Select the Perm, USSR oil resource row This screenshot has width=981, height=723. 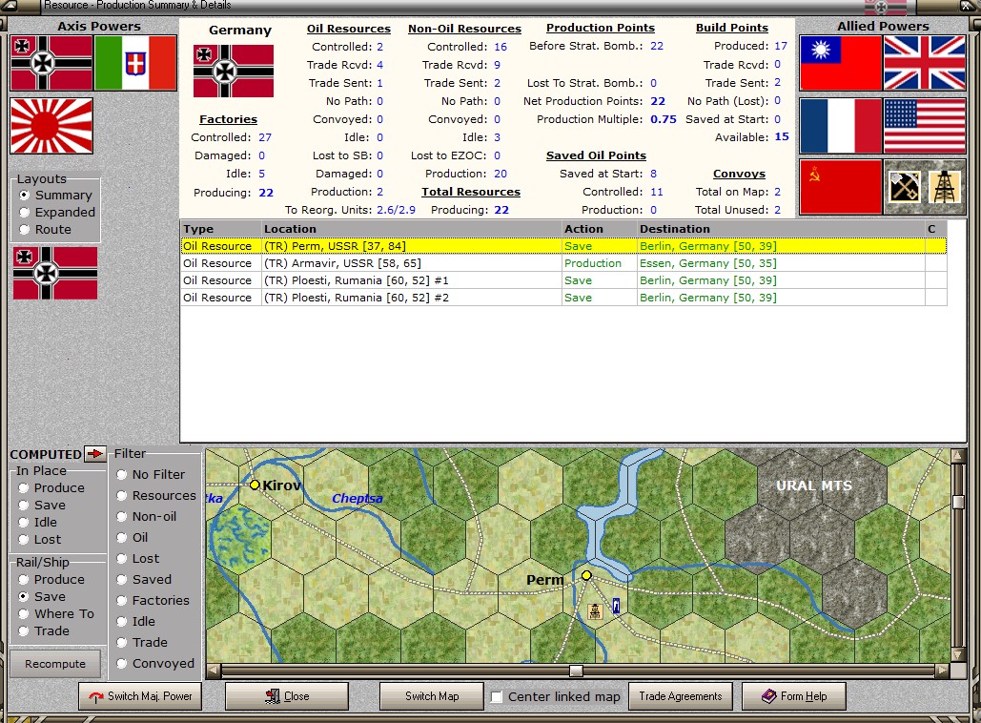[x=563, y=246]
